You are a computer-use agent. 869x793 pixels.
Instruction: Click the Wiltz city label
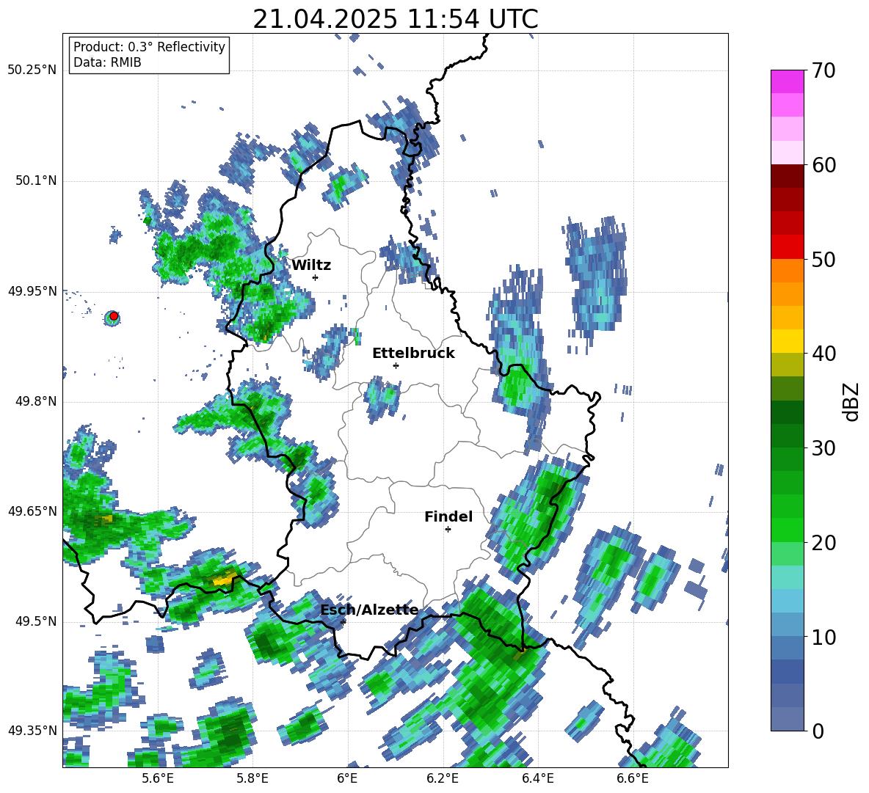[311, 266]
